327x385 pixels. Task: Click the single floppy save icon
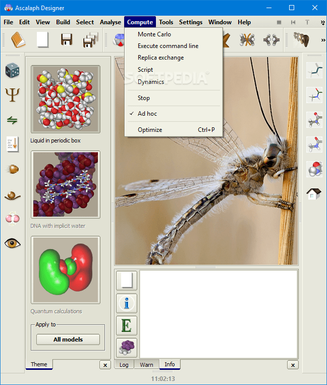67,39
